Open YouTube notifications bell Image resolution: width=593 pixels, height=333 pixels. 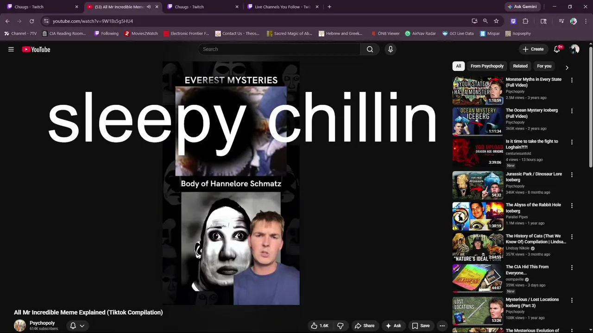click(557, 49)
